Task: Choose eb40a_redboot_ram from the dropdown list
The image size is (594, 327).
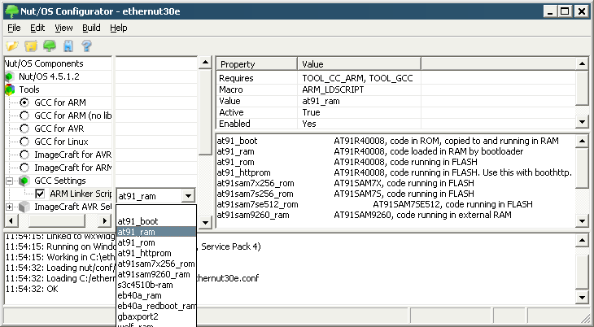Action: pos(156,306)
